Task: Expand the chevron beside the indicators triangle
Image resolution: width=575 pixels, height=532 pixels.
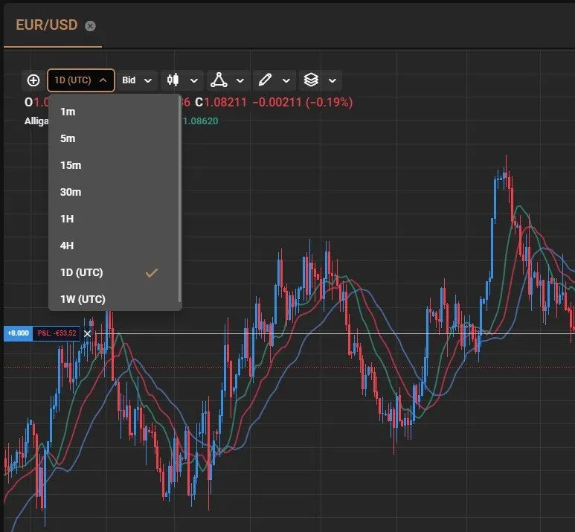Action: coord(240,80)
